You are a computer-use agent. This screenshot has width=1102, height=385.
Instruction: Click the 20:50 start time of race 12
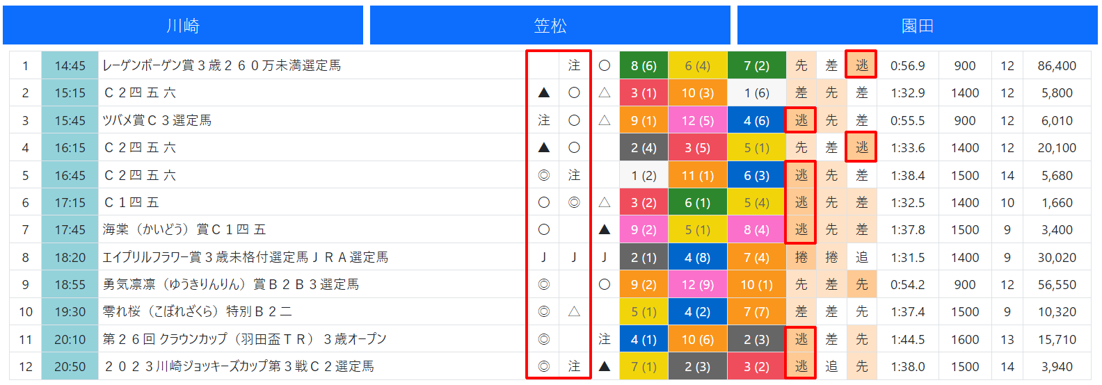click(70, 366)
